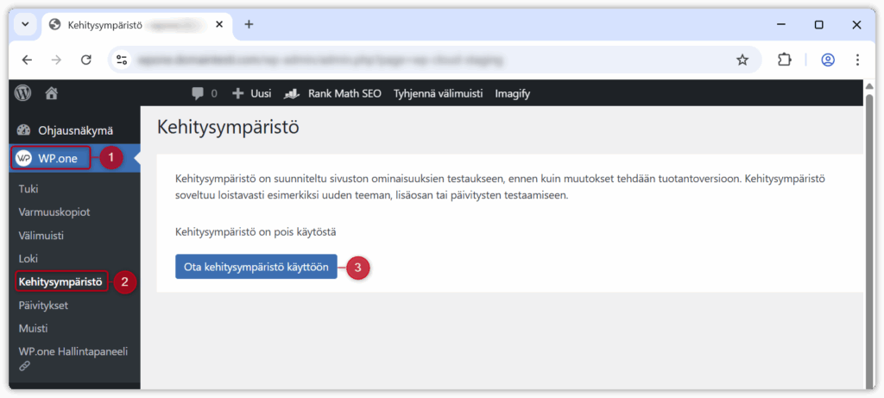The image size is (884, 398).
Task: Open the Chrome profile avatar
Action: point(828,60)
